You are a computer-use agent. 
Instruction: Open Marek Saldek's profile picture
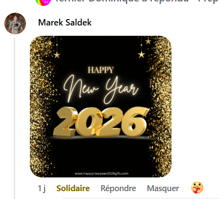point(15,24)
